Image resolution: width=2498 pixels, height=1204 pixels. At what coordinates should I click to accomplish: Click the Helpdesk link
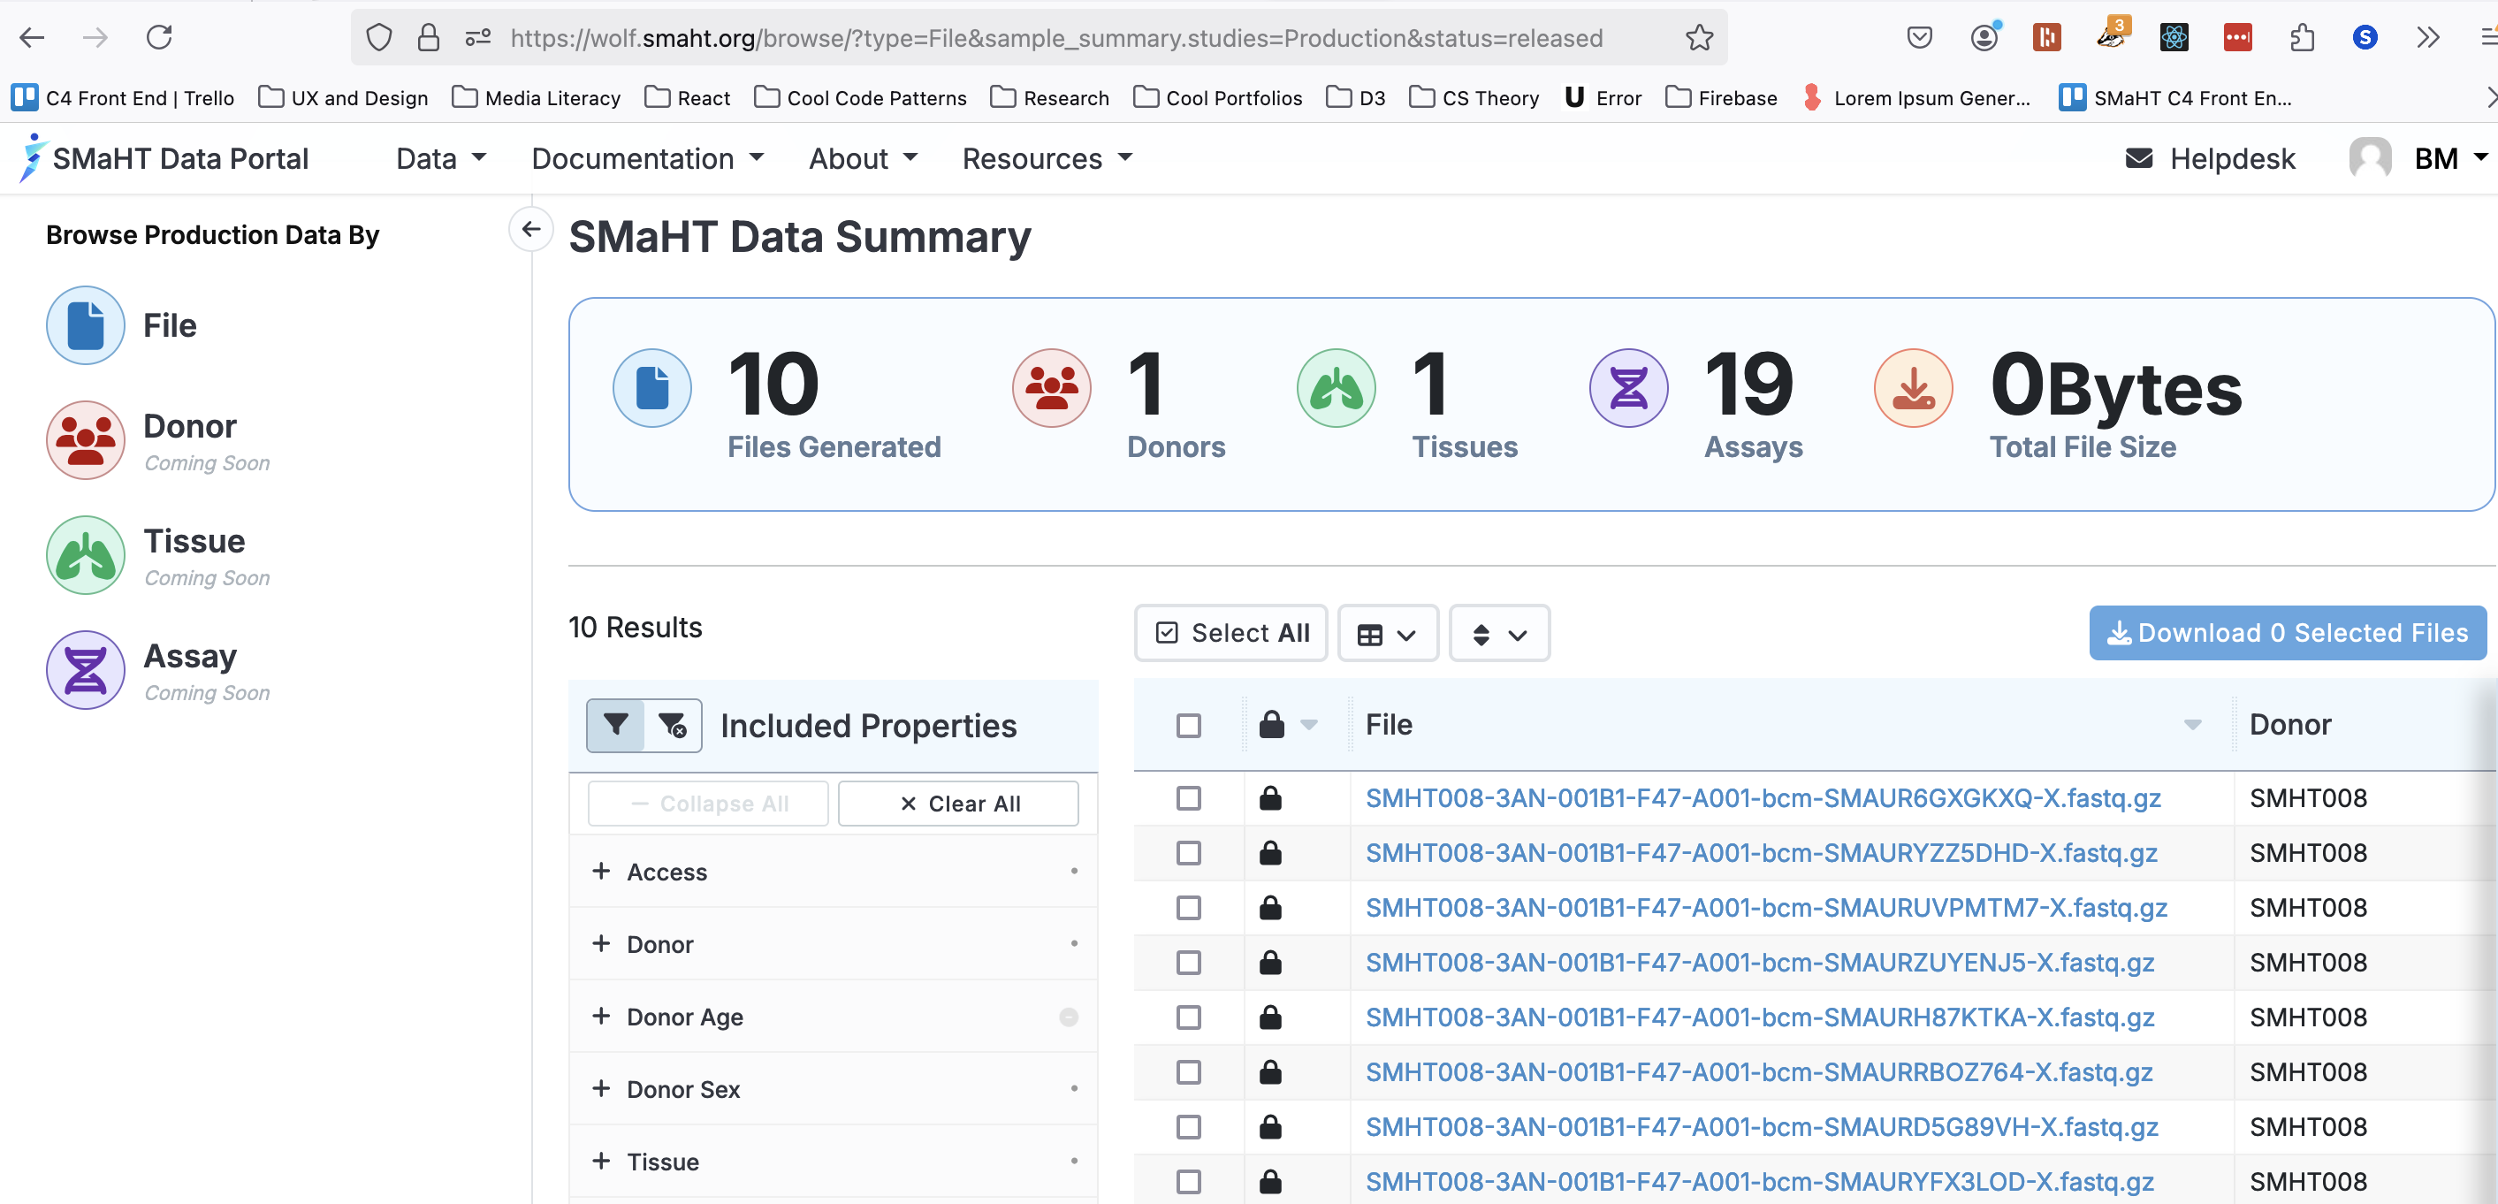(2231, 158)
